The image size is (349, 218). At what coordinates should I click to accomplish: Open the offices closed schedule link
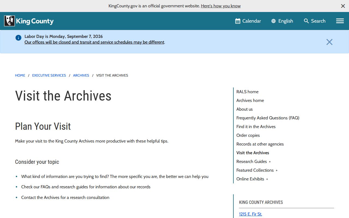coord(94,42)
